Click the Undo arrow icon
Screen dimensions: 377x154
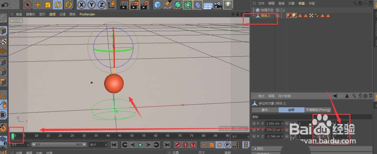[x=5, y=5]
